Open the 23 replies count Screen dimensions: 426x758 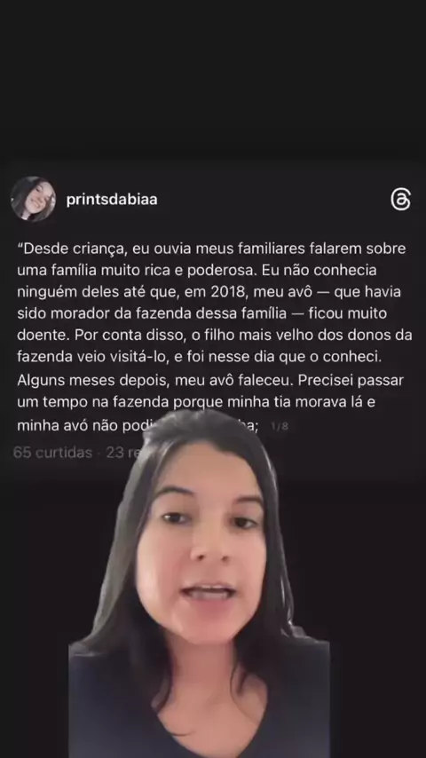123,453
